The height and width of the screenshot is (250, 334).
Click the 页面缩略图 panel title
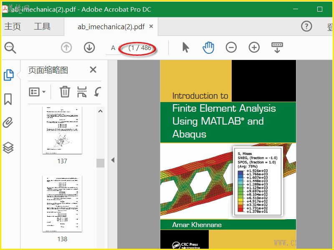click(48, 70)
